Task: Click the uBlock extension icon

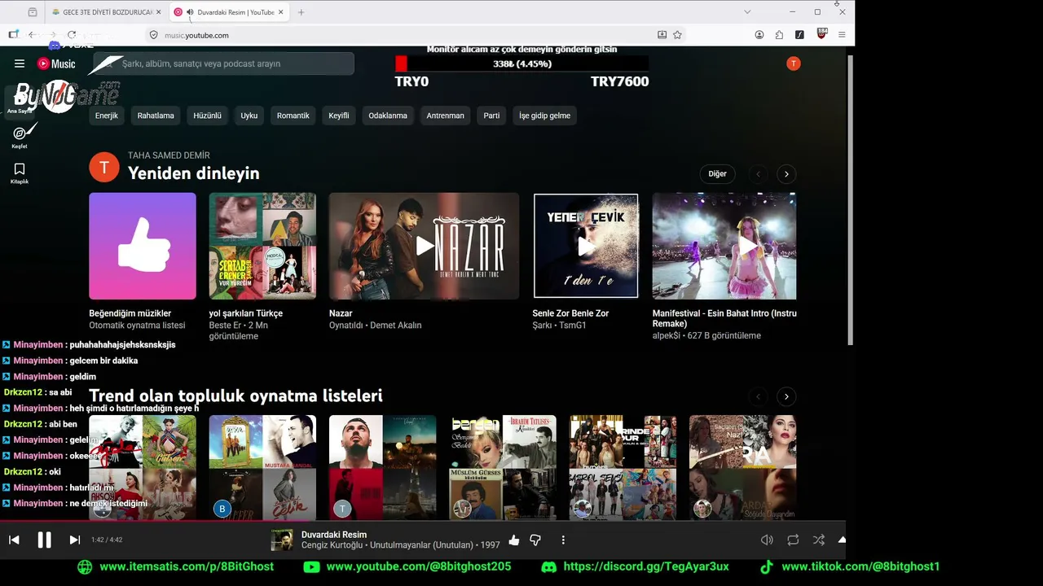Action: (x=821, y=34)
